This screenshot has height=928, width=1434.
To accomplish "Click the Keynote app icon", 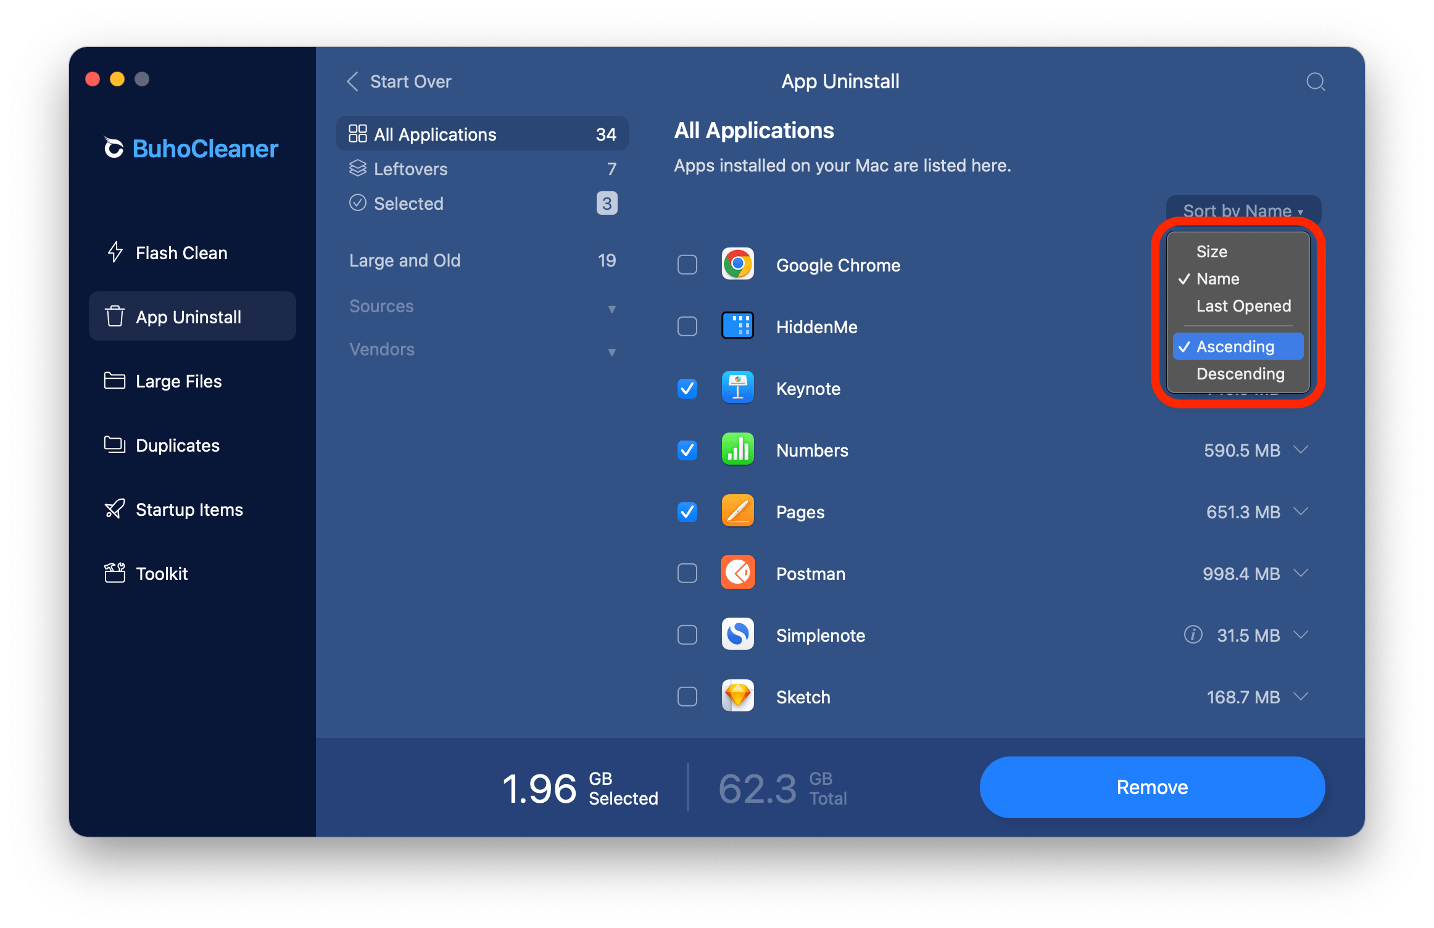I will pyautogui.click(x=738, y=388).
